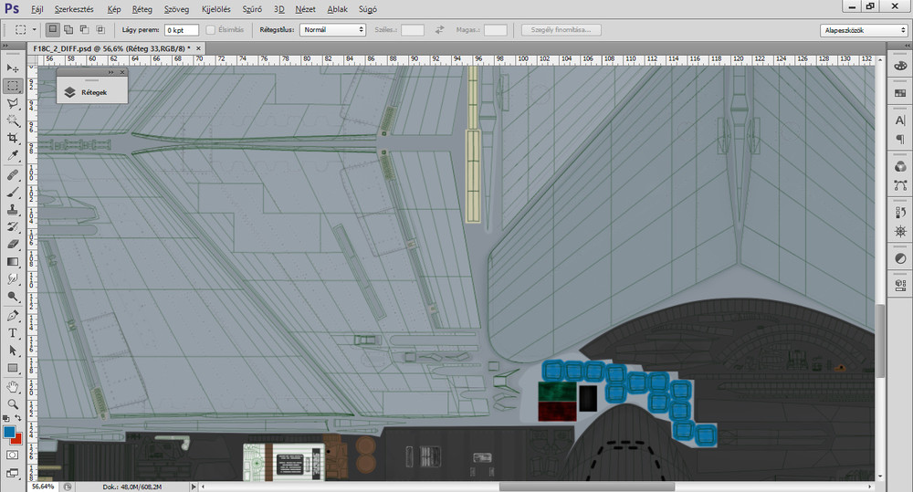Choose New Selection mode

(53, 30)
